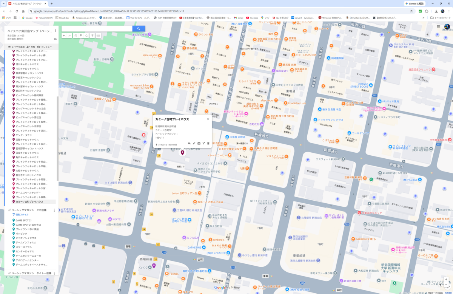Click the style paint bucket in info card
Viewport: 453px width, 294px height.
click(x=189, y=143)
